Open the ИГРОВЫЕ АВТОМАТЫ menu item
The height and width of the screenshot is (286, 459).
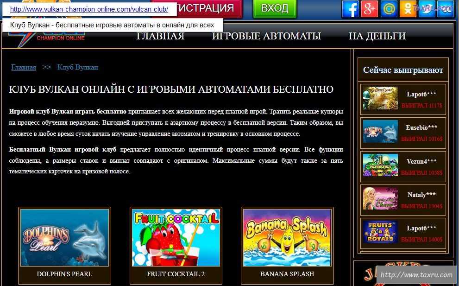(x=266, y=36)
